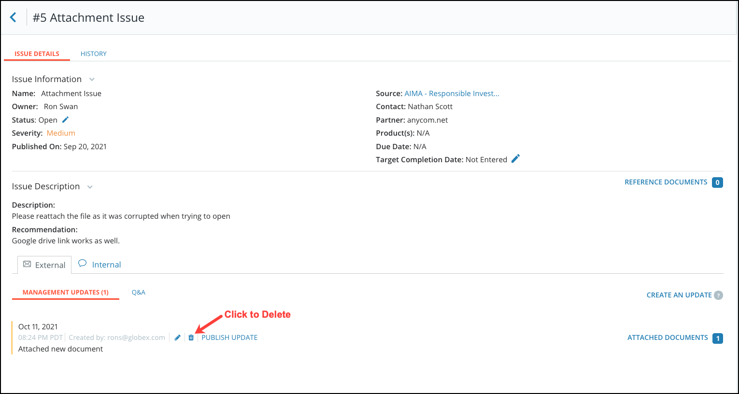Click the speech bubble icon on Internal tab
The height and width of the screenshot is (394, 739).
pos(83,264)
